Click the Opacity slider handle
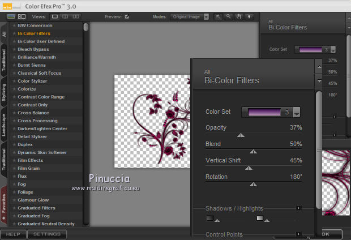 (241, 135)
